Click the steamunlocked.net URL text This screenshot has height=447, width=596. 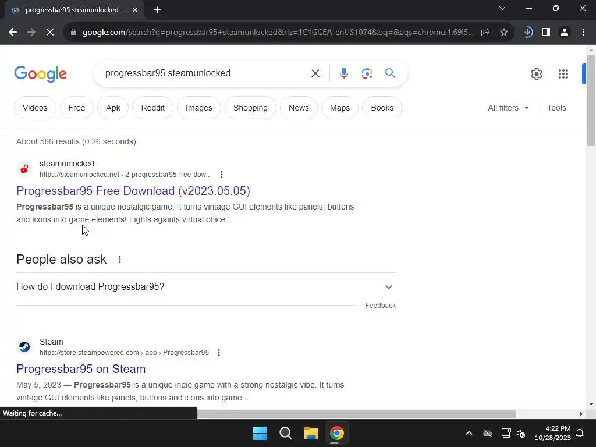[x=126, y=175]
